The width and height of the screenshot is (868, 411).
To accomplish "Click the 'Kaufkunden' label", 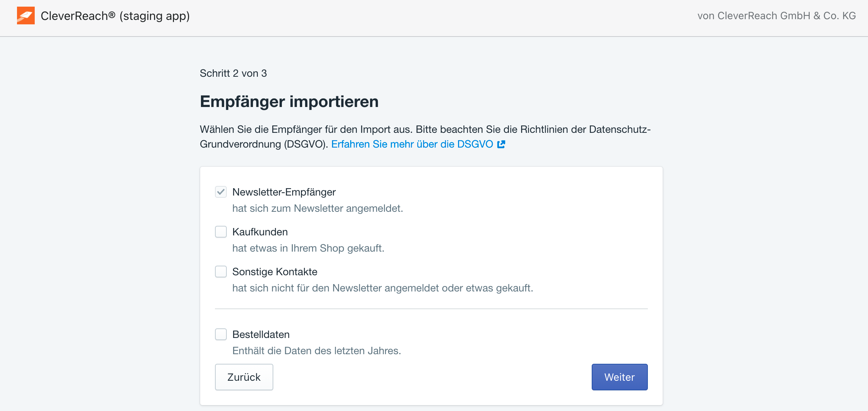I will (x=260, y=232).
